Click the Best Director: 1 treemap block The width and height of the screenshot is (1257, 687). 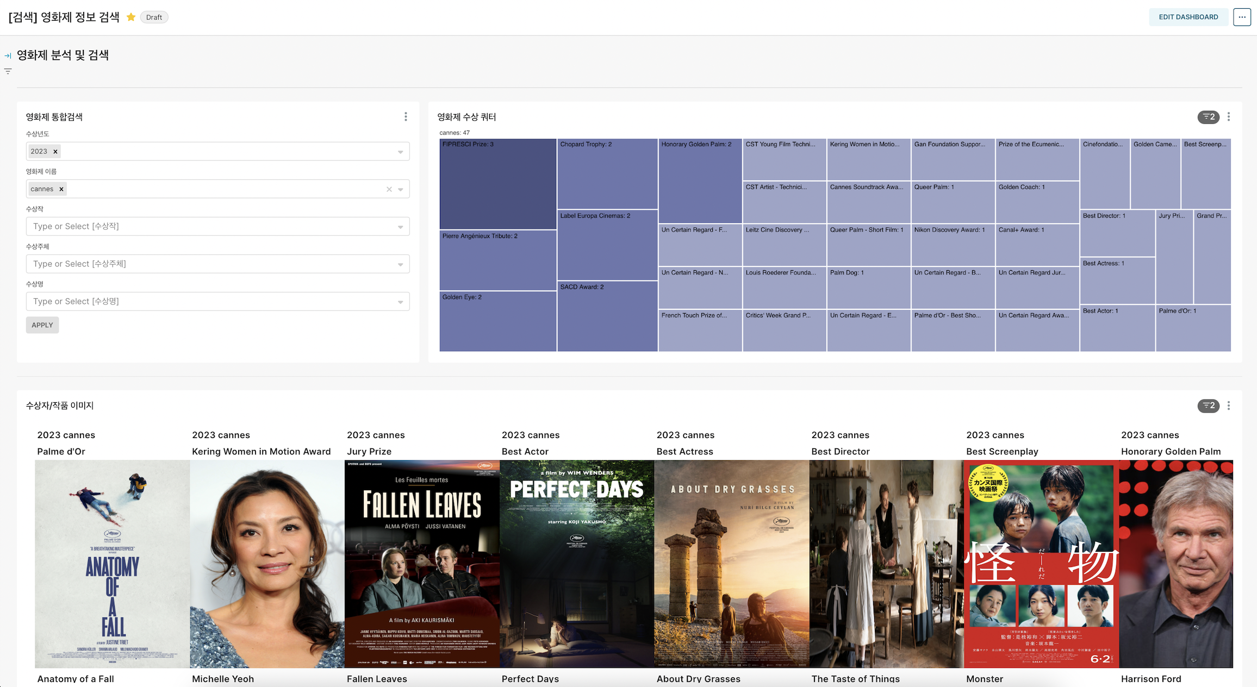[x=1117, y=233]
